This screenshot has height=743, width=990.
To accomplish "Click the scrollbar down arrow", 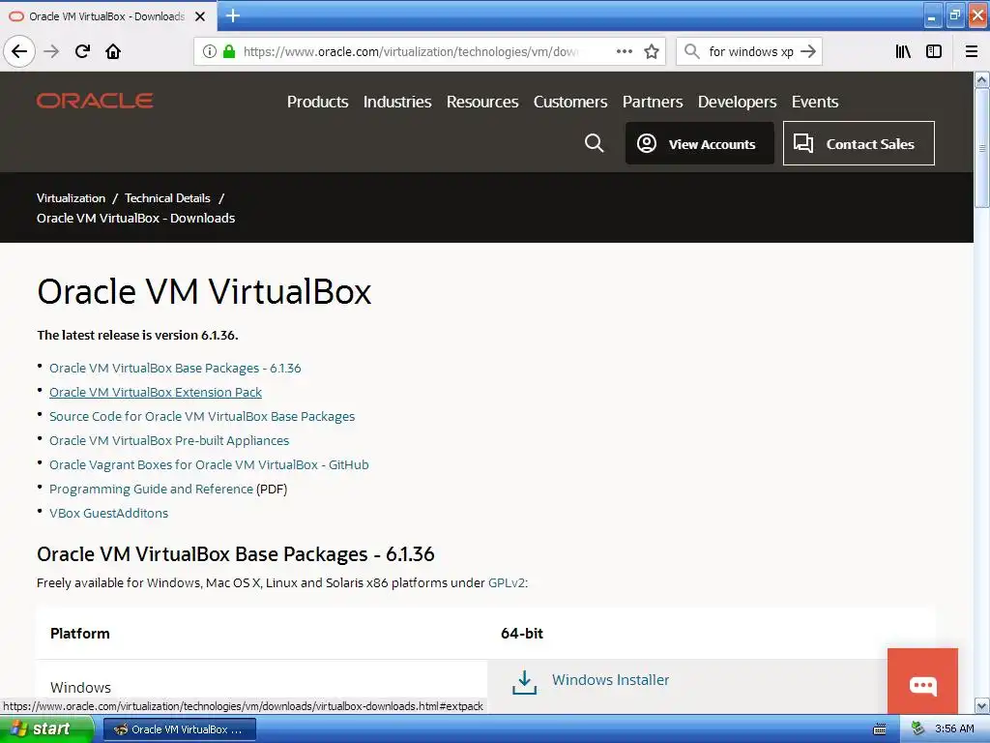I will coord(982,705).
